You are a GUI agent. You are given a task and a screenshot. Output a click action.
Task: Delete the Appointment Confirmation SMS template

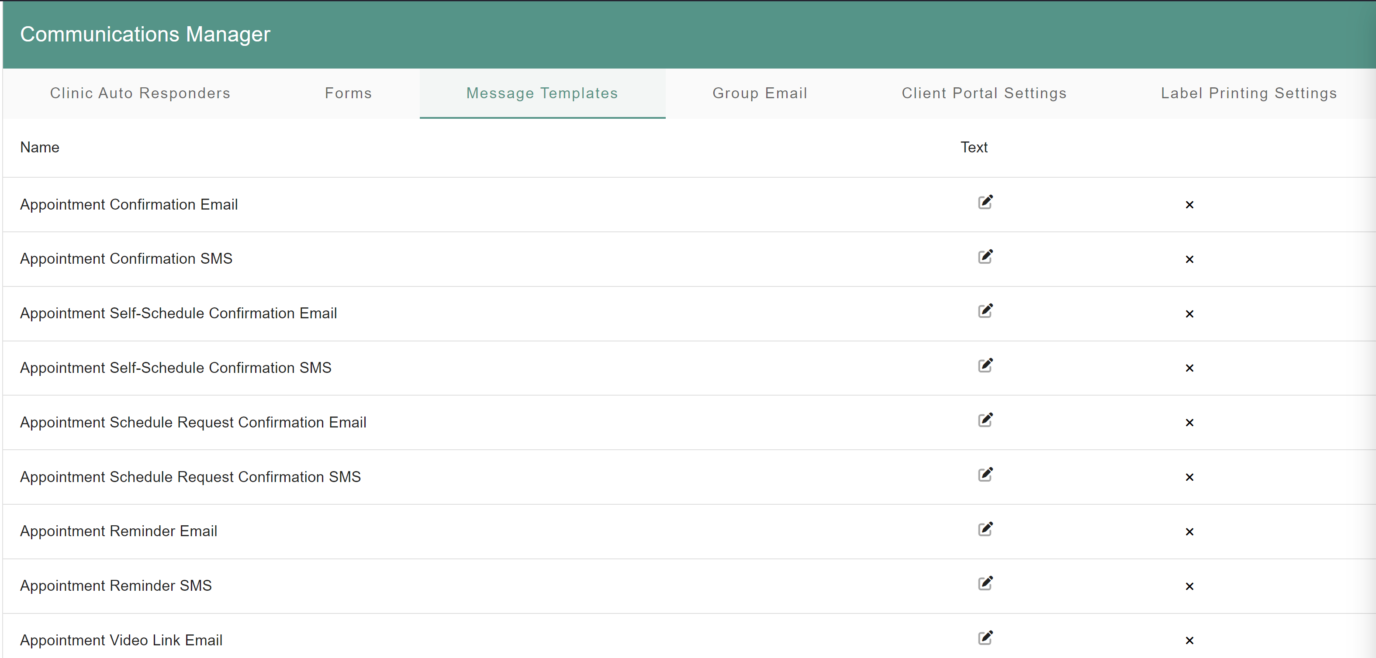1189,259
